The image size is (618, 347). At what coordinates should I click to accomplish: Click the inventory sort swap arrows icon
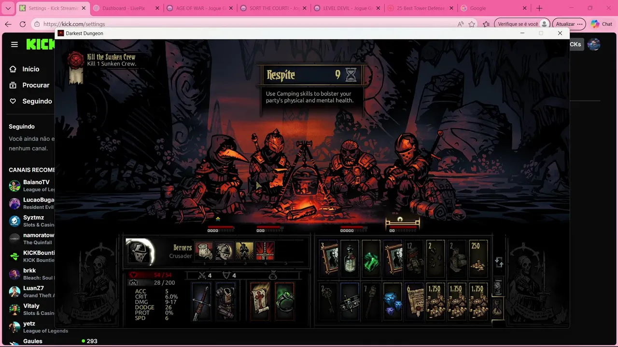pos(499,263)
